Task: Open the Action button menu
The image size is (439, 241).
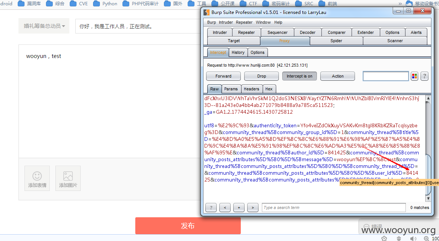Action: [338, 76]
